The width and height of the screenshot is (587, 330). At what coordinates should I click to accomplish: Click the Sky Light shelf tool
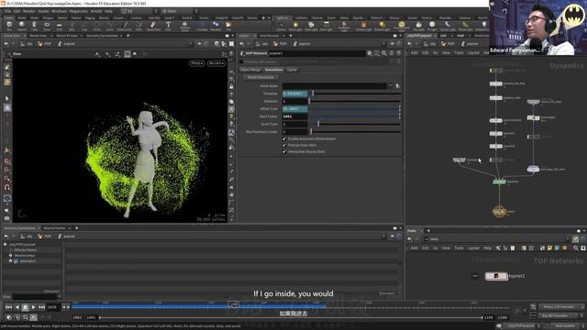(x=418, y=26)
